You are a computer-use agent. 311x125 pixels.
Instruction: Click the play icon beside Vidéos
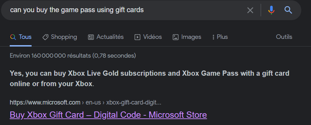pos(137,37)
